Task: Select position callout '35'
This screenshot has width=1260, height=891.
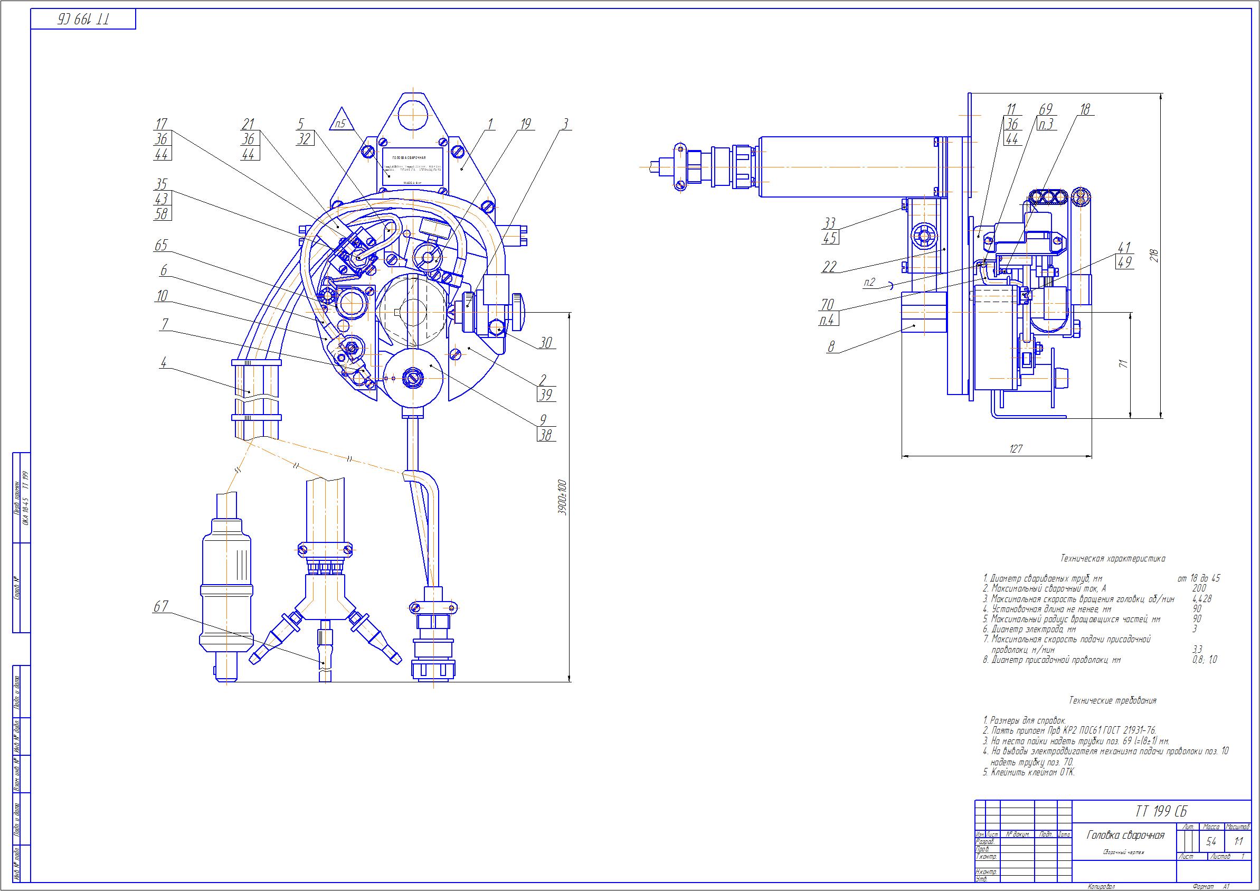Action: pos(162,183)
